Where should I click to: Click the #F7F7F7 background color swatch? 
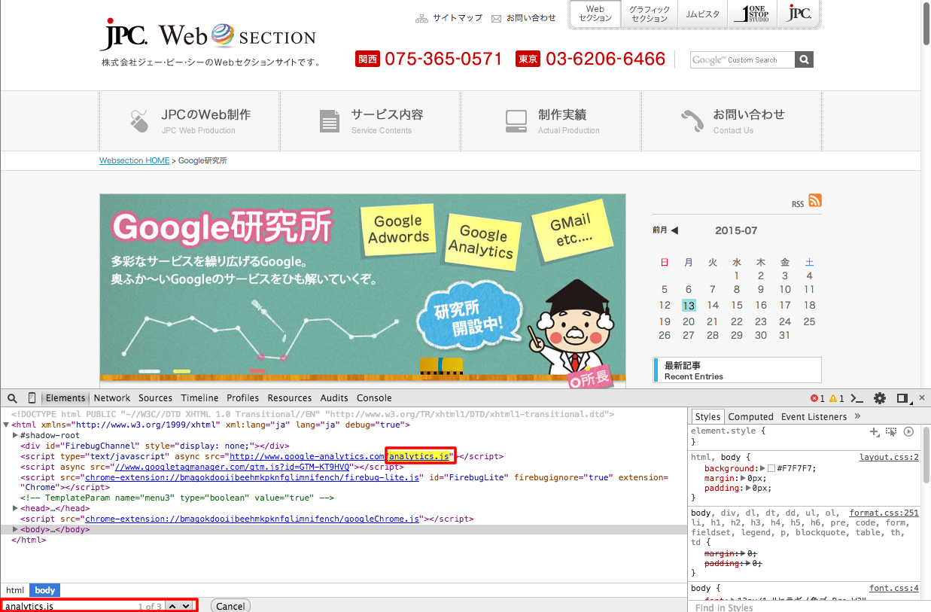click(x=771, y=468)
